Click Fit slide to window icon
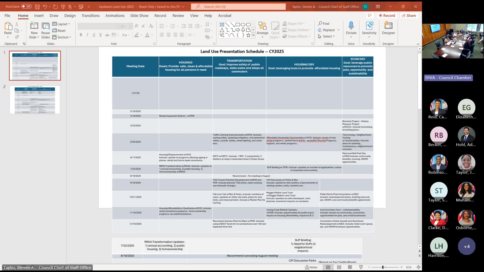This screenshot has height=272, width=484. click(418, 267)
